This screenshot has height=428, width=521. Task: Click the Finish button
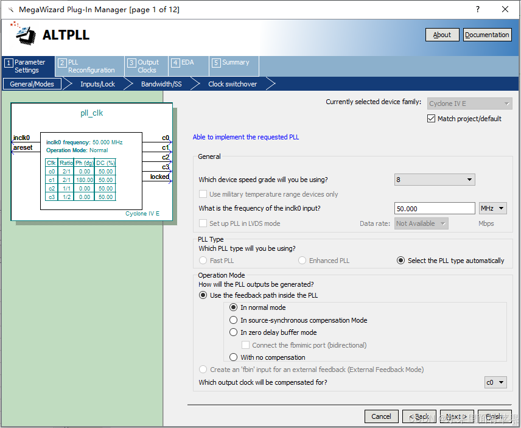tap(494, 416)
